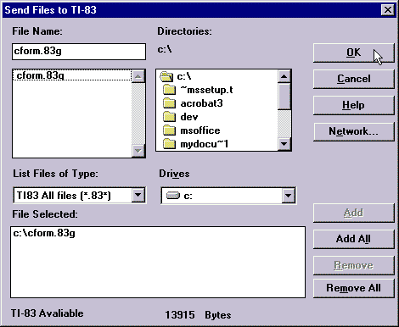Click the directory list scrollbar thumb
399x327 pixels.
pyautogui.click(x=284, y=96)
